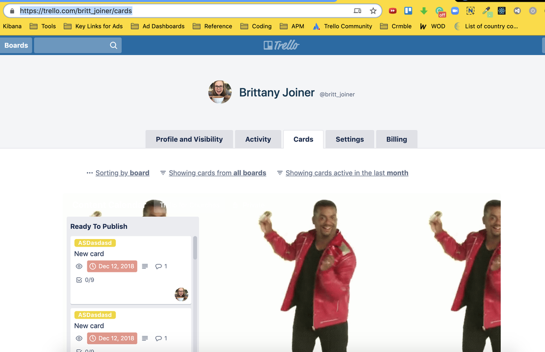This screenshot has height=352, width=545.
Task: Change cards active in last month filter
Action: (347, 173)
